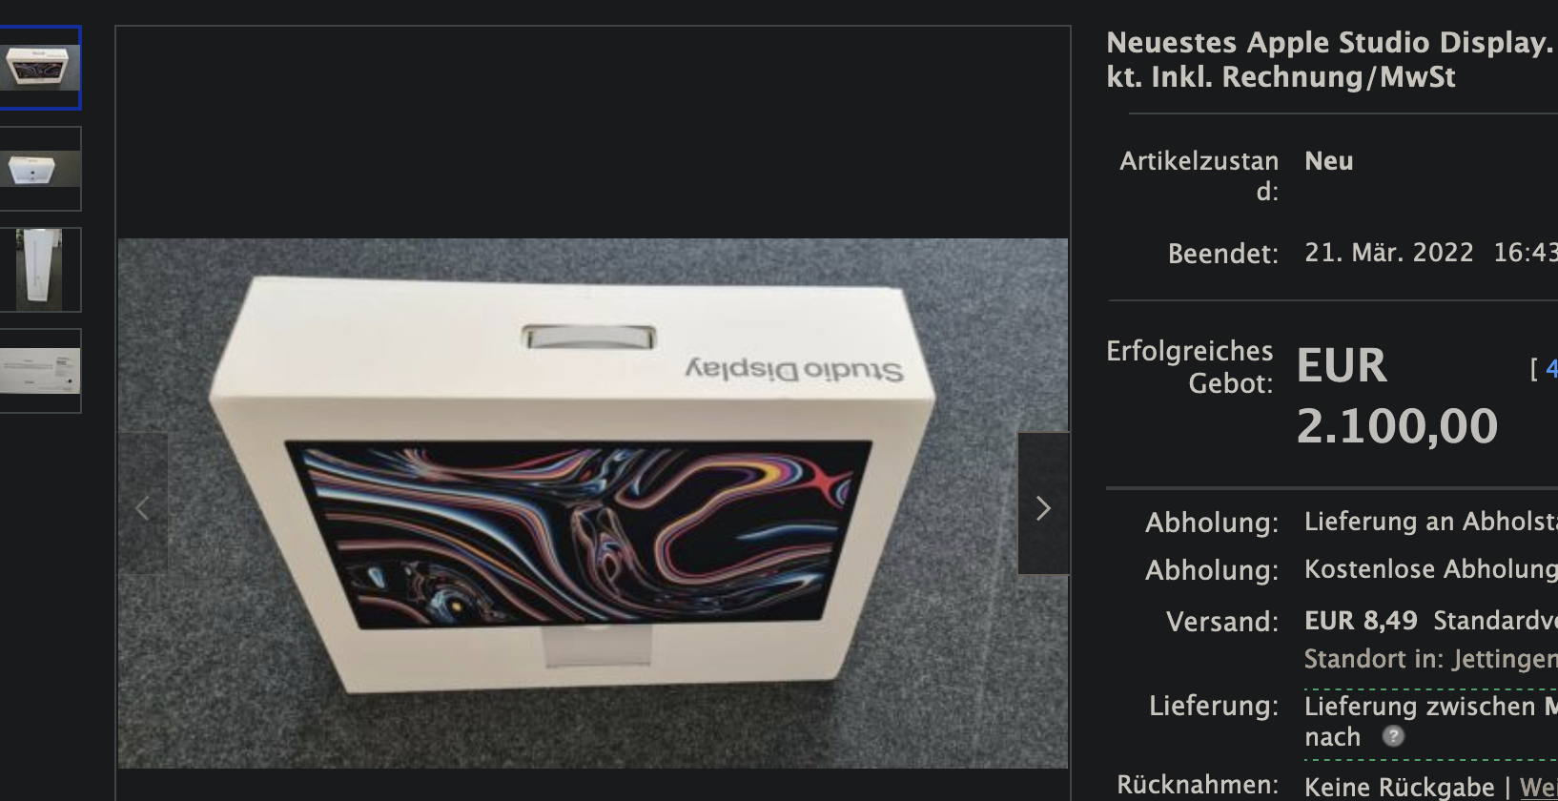Open the link after Keine Rückgabe
The width and height of the screenshot is (1558, 801).
point(1538,787)
